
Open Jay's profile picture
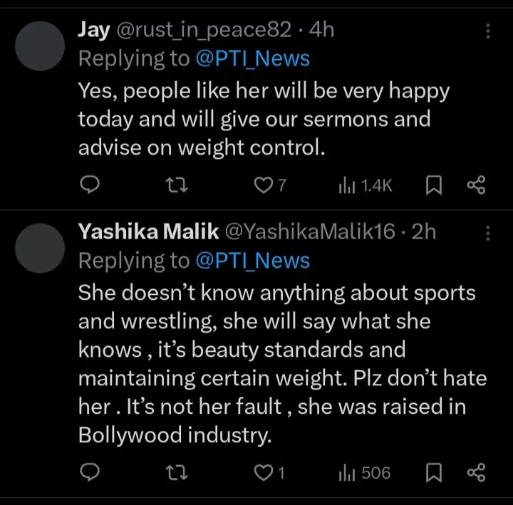pos(40,46)
